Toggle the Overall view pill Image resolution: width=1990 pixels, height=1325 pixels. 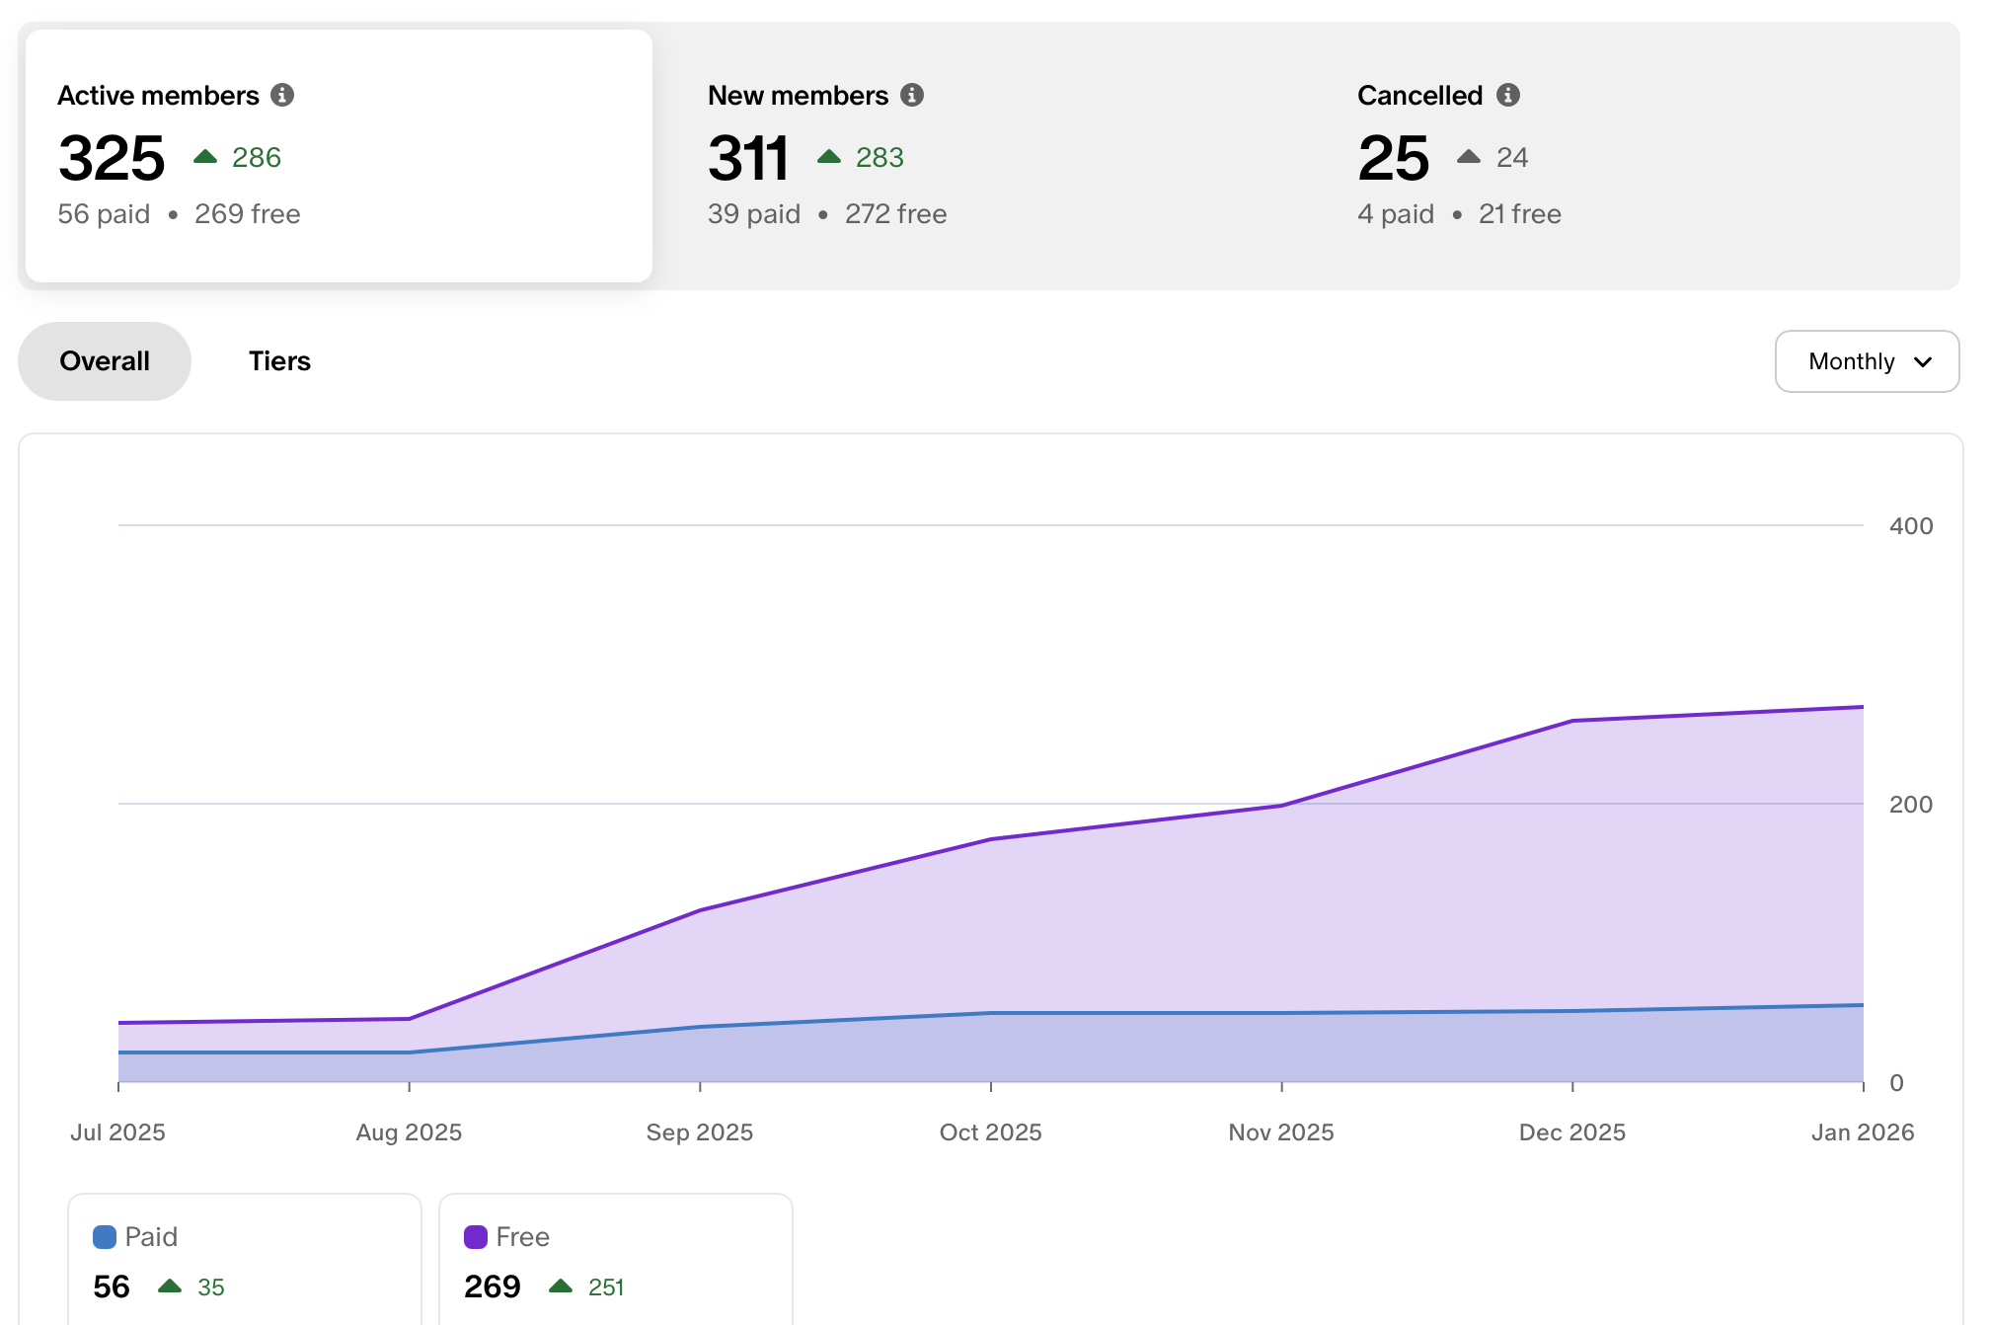pyautogui.click(x=104, y=361)
